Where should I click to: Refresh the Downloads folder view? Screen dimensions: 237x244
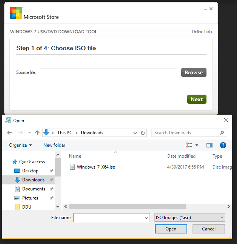pyautogui.click(x=142, y=133)
